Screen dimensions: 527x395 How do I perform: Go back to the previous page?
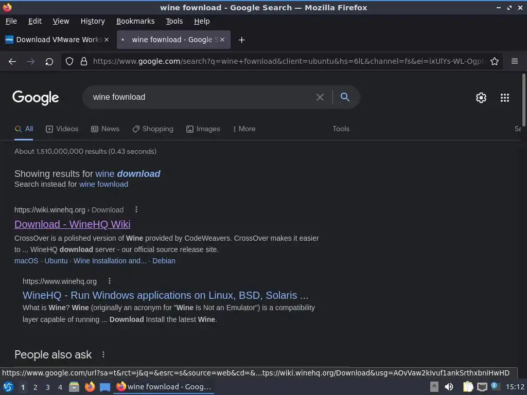pos(12,62)
